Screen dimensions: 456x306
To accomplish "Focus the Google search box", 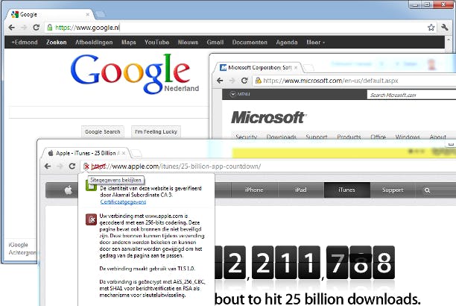I will point(109,112).
